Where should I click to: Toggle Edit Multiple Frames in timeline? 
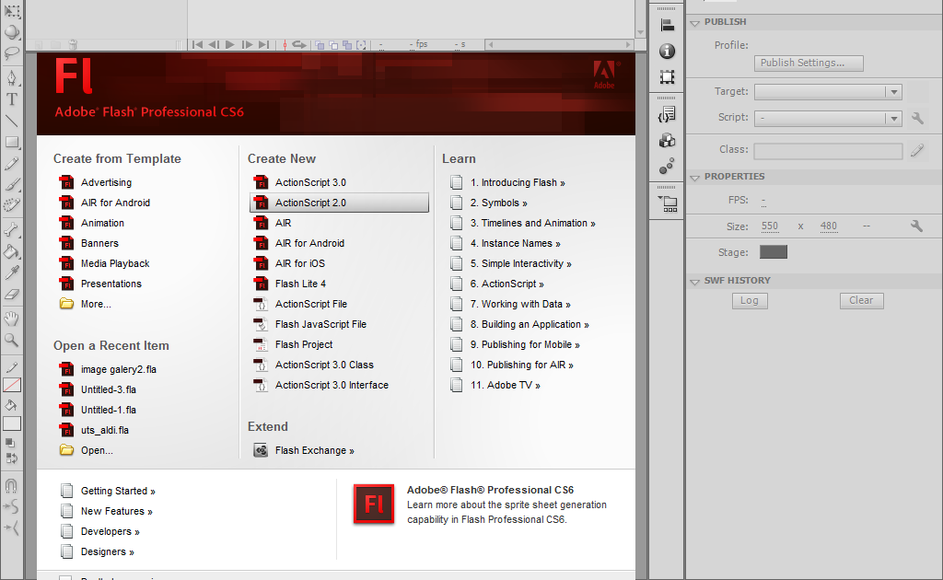[x=347, y=44]
